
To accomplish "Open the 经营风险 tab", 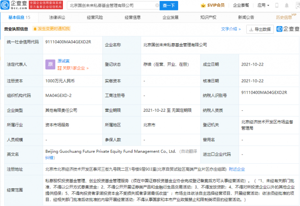I will pos(95,17).
